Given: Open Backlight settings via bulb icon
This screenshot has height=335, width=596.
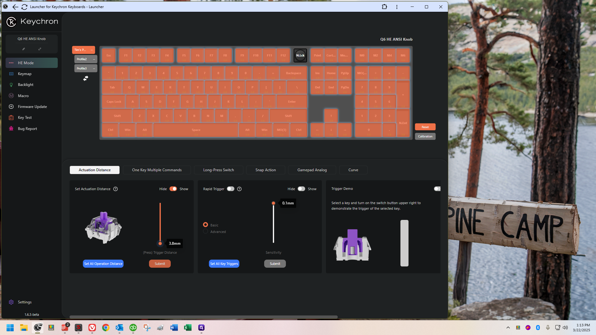Looking at the screenshot, I should click(11, 85).
